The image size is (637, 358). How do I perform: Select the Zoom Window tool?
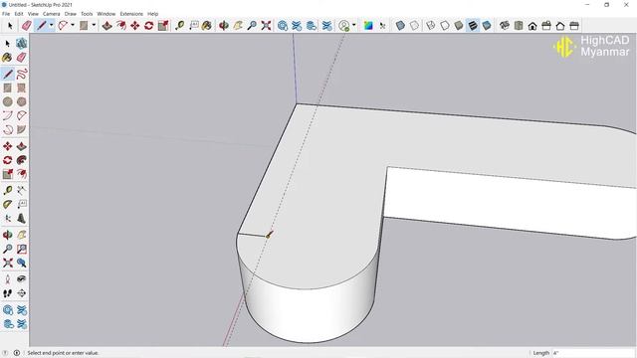point(22,249)
